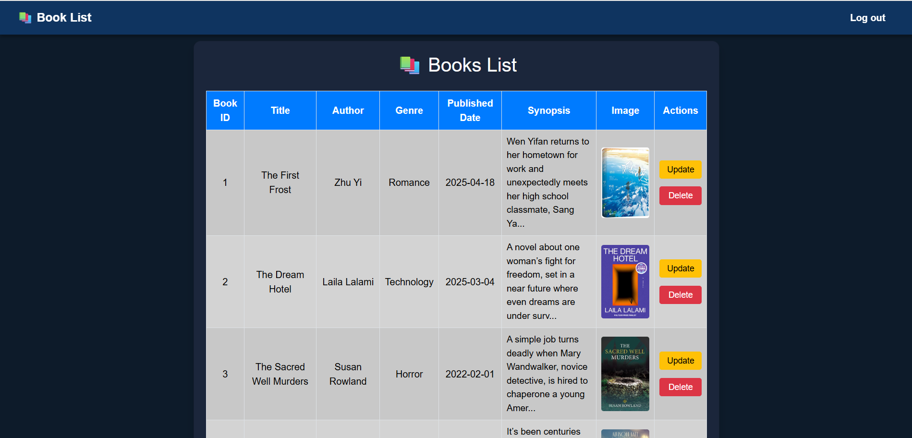Log out of the application

click(867, 18)
